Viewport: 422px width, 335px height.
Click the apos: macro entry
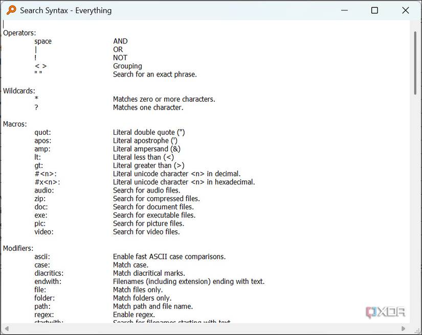[x=42, y=141]
